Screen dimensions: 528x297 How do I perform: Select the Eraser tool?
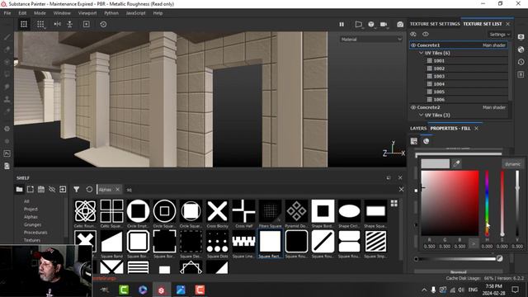click(x=7, y=49)
